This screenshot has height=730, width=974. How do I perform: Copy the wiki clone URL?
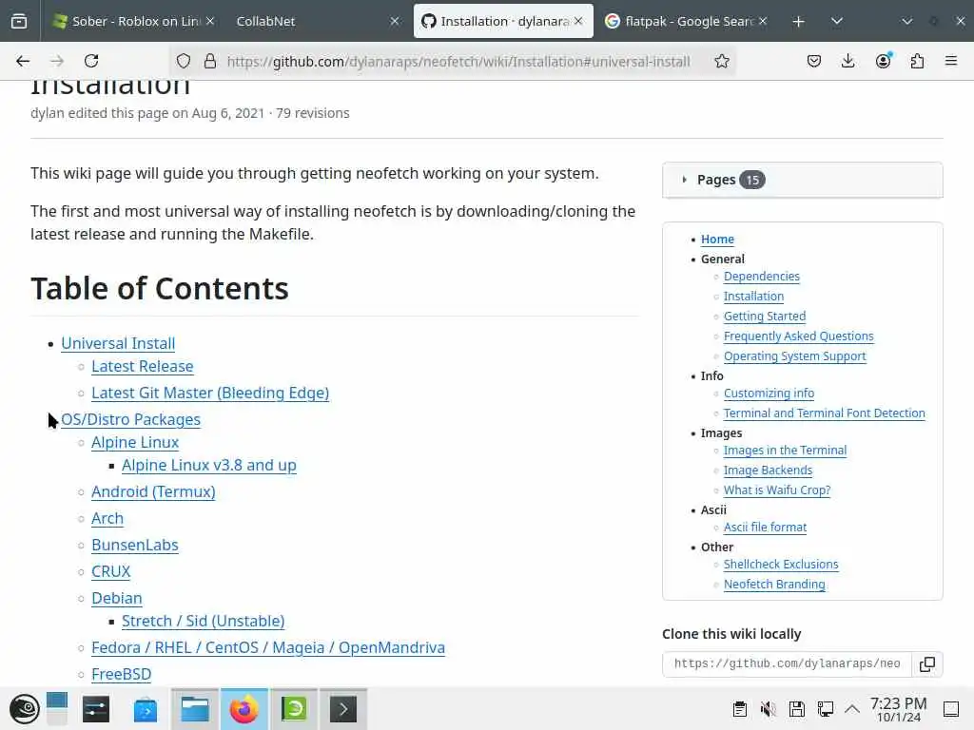[x=926, y=664]
